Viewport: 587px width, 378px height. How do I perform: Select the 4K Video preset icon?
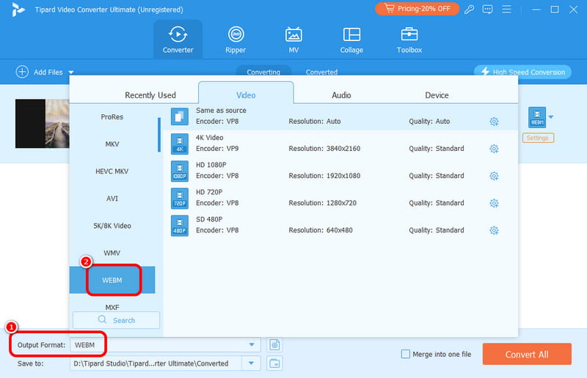pyautogui.click(x=180, y=144)
